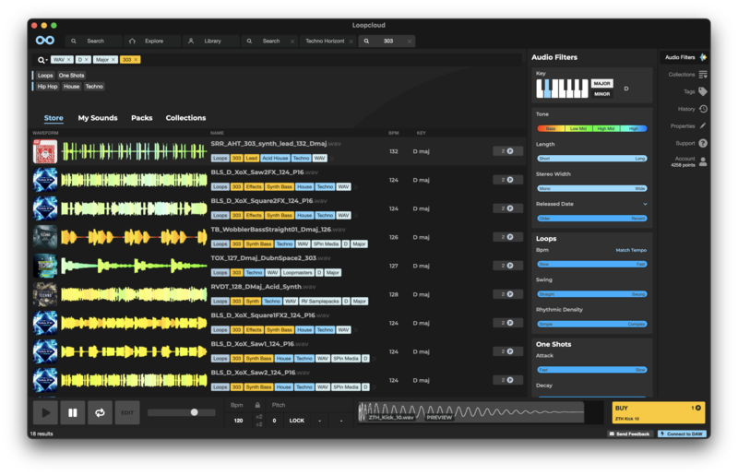Click the Connect to DAW button

click(x=681, y=433)
